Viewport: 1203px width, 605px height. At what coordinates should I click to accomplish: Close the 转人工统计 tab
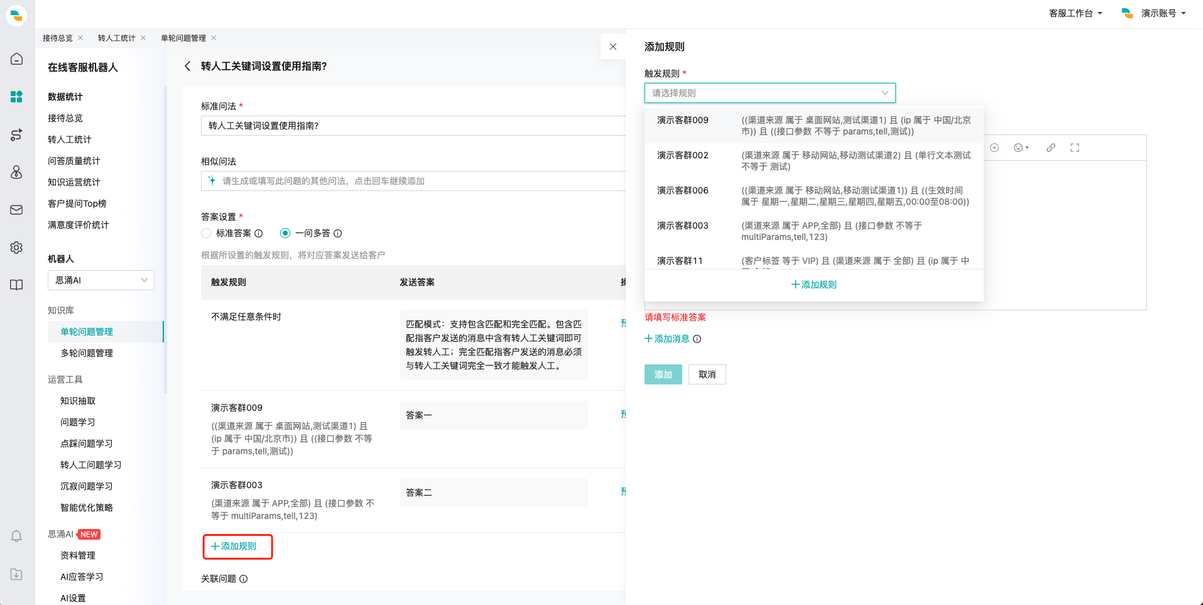pos(143,38)
